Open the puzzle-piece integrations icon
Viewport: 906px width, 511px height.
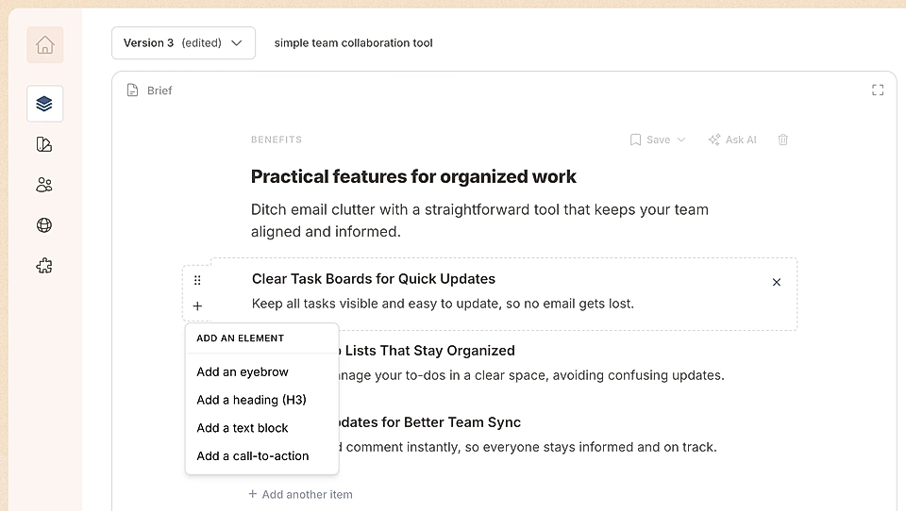pos(44,266)
